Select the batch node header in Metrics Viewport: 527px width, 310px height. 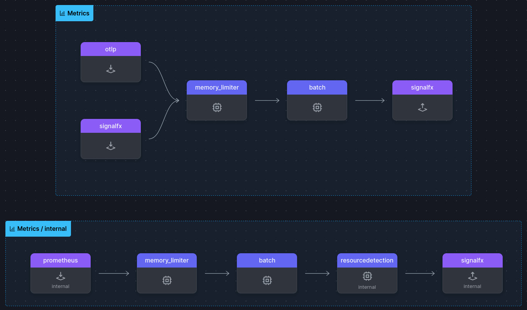317,87
